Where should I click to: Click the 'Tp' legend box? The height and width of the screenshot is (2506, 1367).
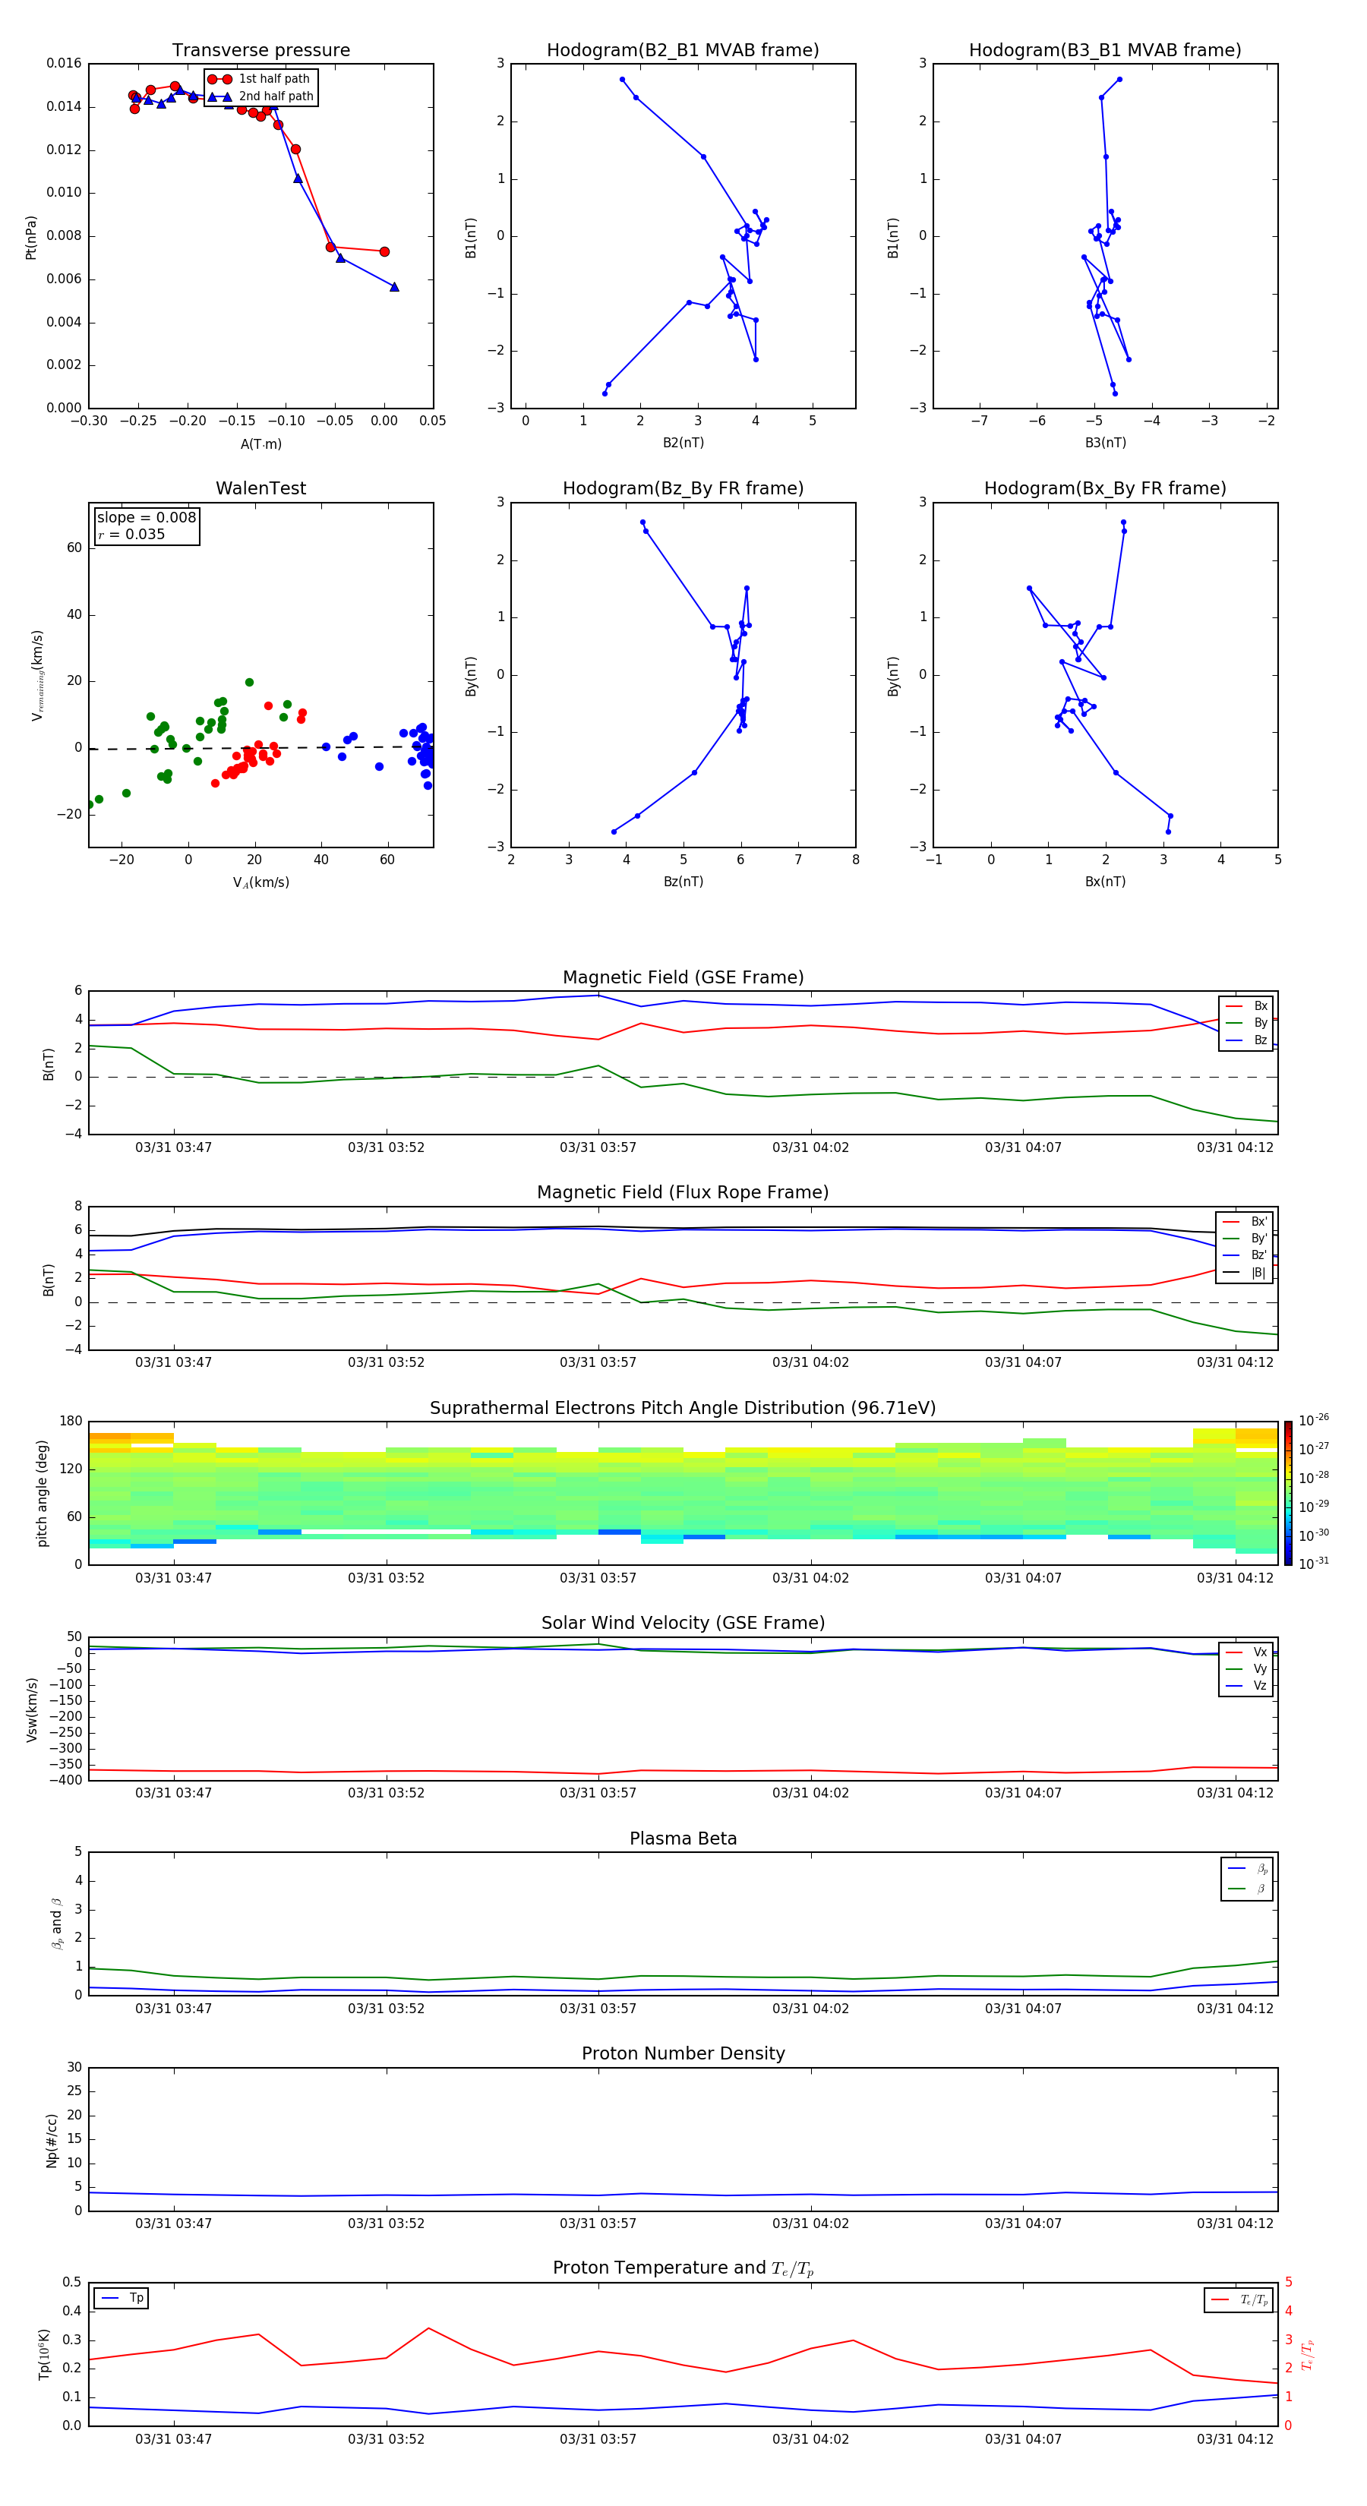(x=121, y=2298)
